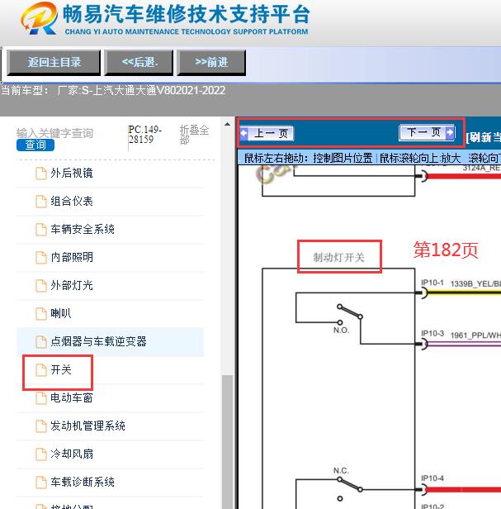Open the 内部照明 tree item

72,258
